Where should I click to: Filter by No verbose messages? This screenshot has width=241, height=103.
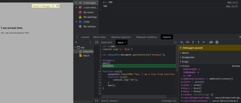click(86, 27)
